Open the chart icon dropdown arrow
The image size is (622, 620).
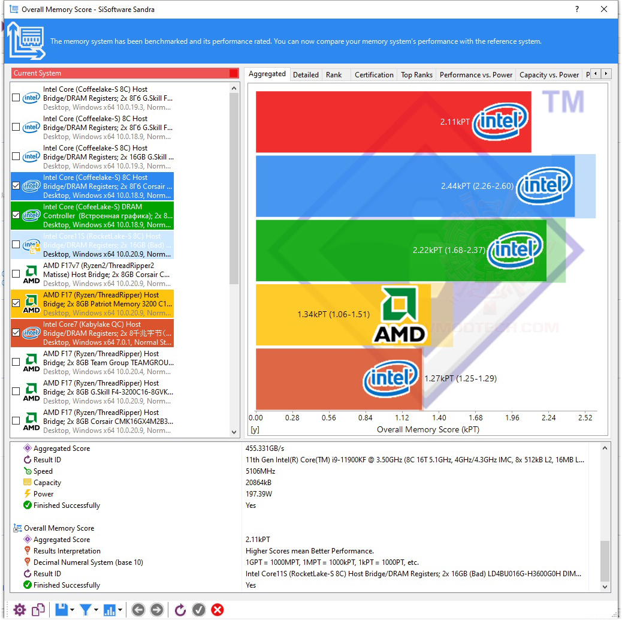119,610
